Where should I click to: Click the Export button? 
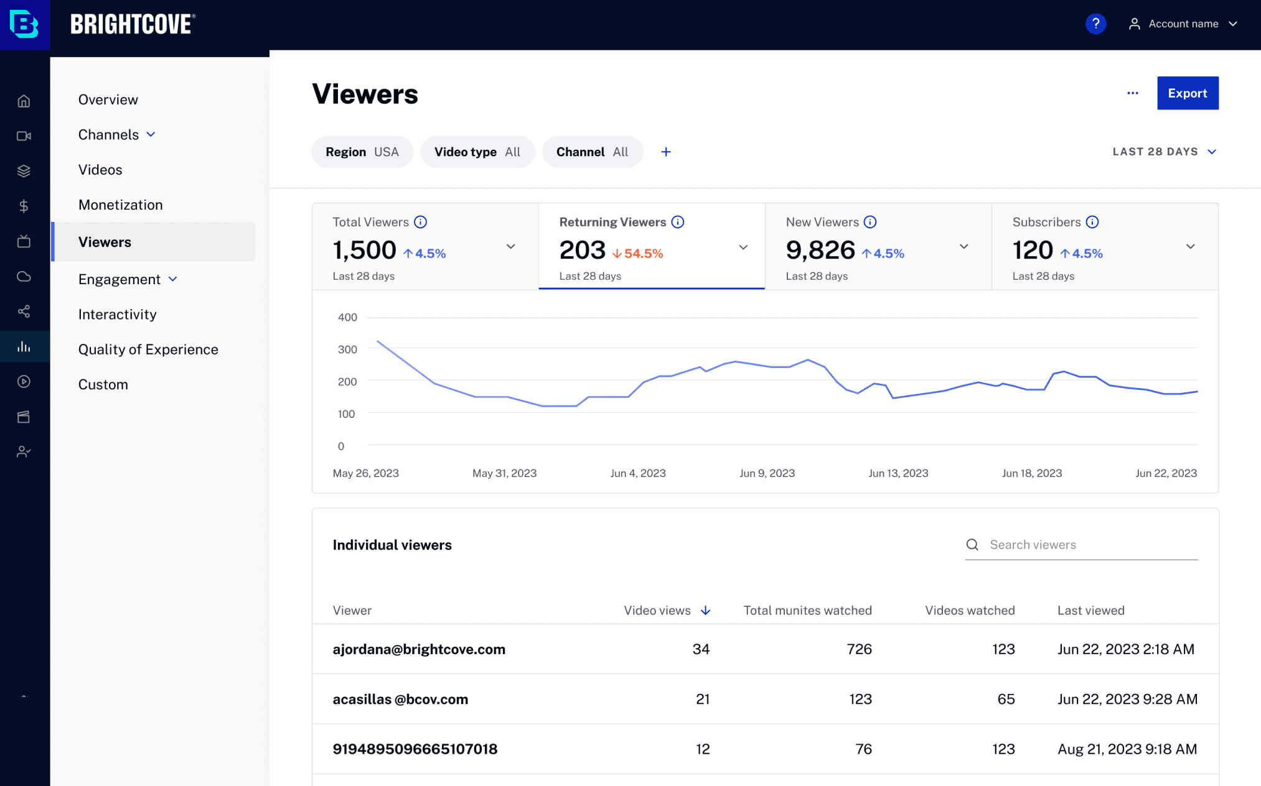[x=1188, y=93]
